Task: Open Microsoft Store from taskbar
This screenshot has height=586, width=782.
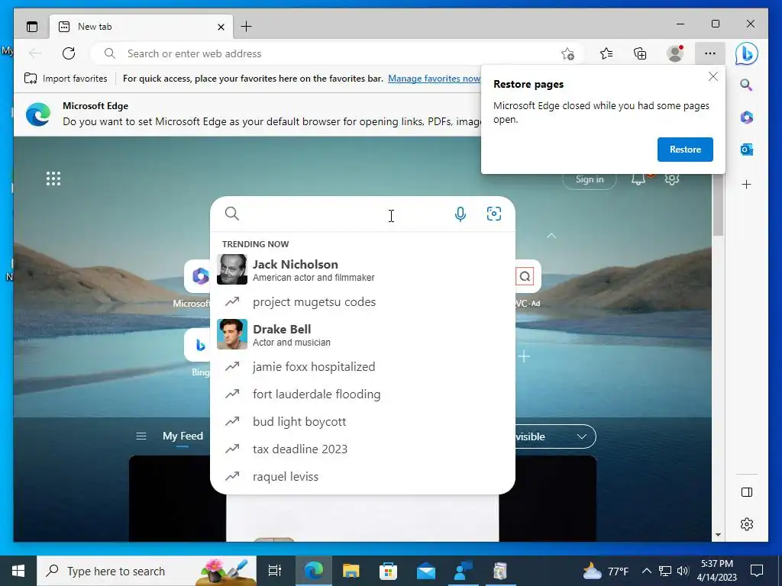Action: coord(388,571)
